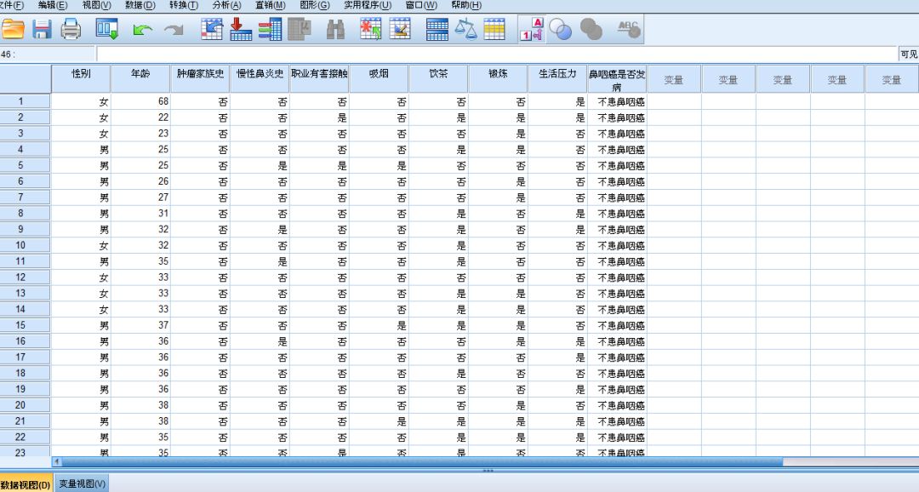Click 生活压力 cell 是 in row 1
This screenshot has width=919, height=492.
click(x=558, y=101)
